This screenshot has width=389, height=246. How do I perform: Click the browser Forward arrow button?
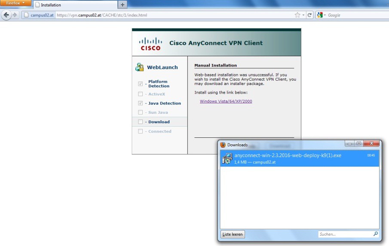[x=15, y=15]
